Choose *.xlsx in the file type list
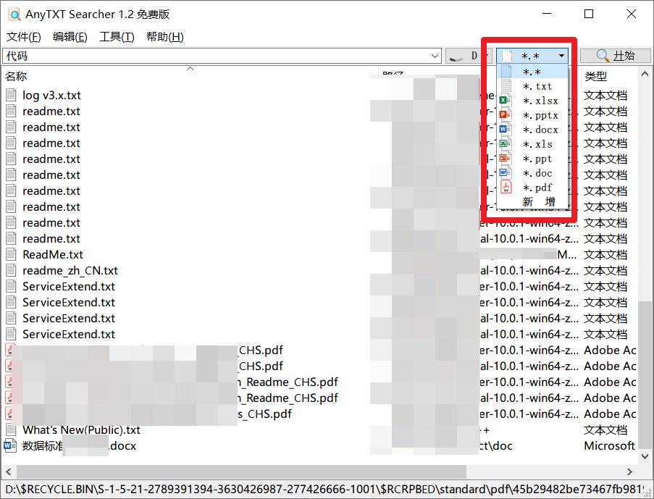This screenshot has height=499, width=654. (x=532, y=101)
